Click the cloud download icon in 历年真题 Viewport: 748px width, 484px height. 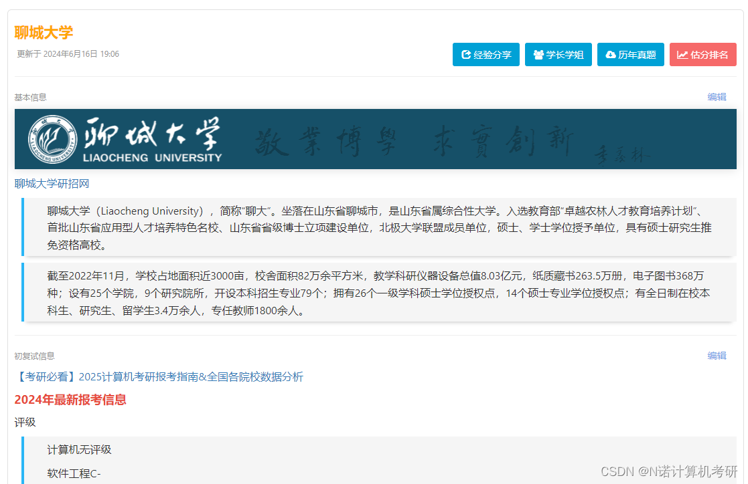(x=611, y=55)
